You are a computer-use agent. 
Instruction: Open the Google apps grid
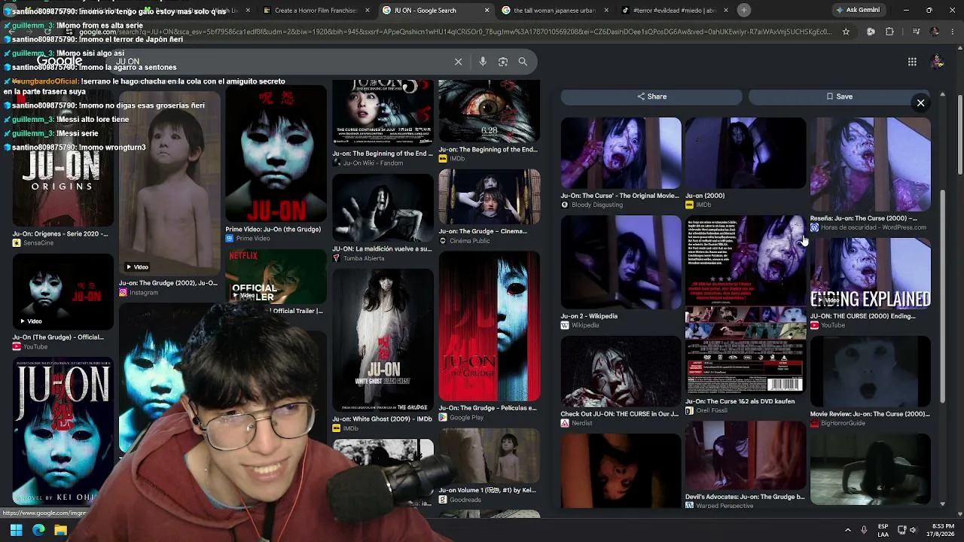click(912, 62)
